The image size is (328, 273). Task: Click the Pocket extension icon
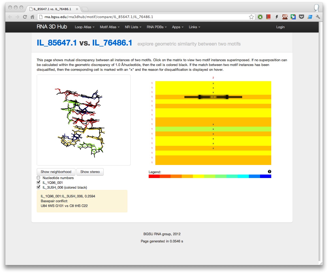301,17
